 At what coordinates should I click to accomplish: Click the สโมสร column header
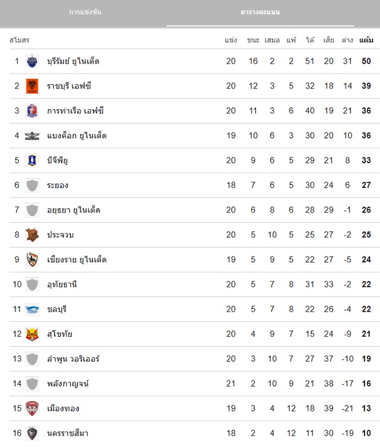point(19,40)
